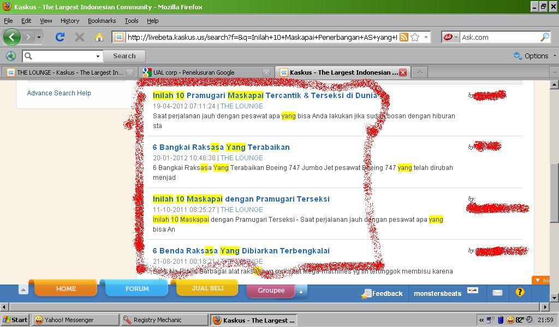Click the Ask.com search input box

coord(500,37)
